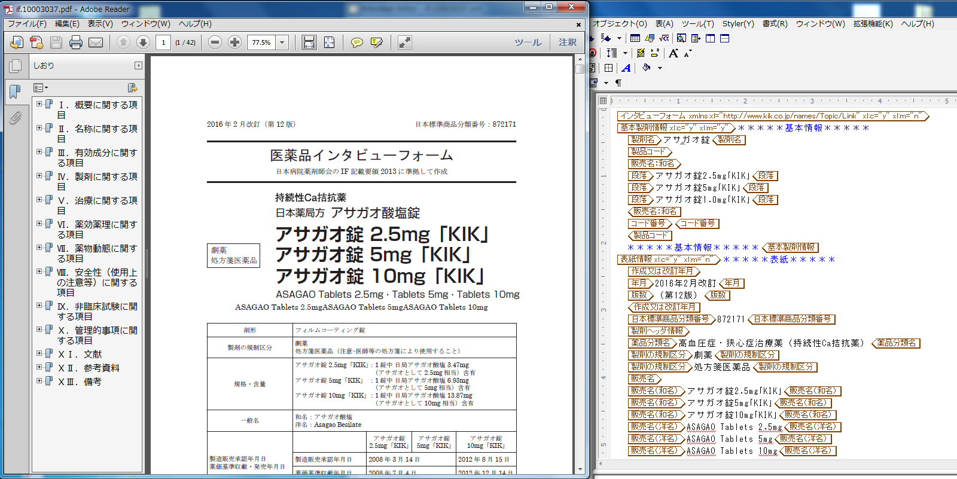Viewport: 957px width, 479px height.
Task: Expand bookmark Ⅵ．薬効薬理に関する項目
Action: coord(39,224)
